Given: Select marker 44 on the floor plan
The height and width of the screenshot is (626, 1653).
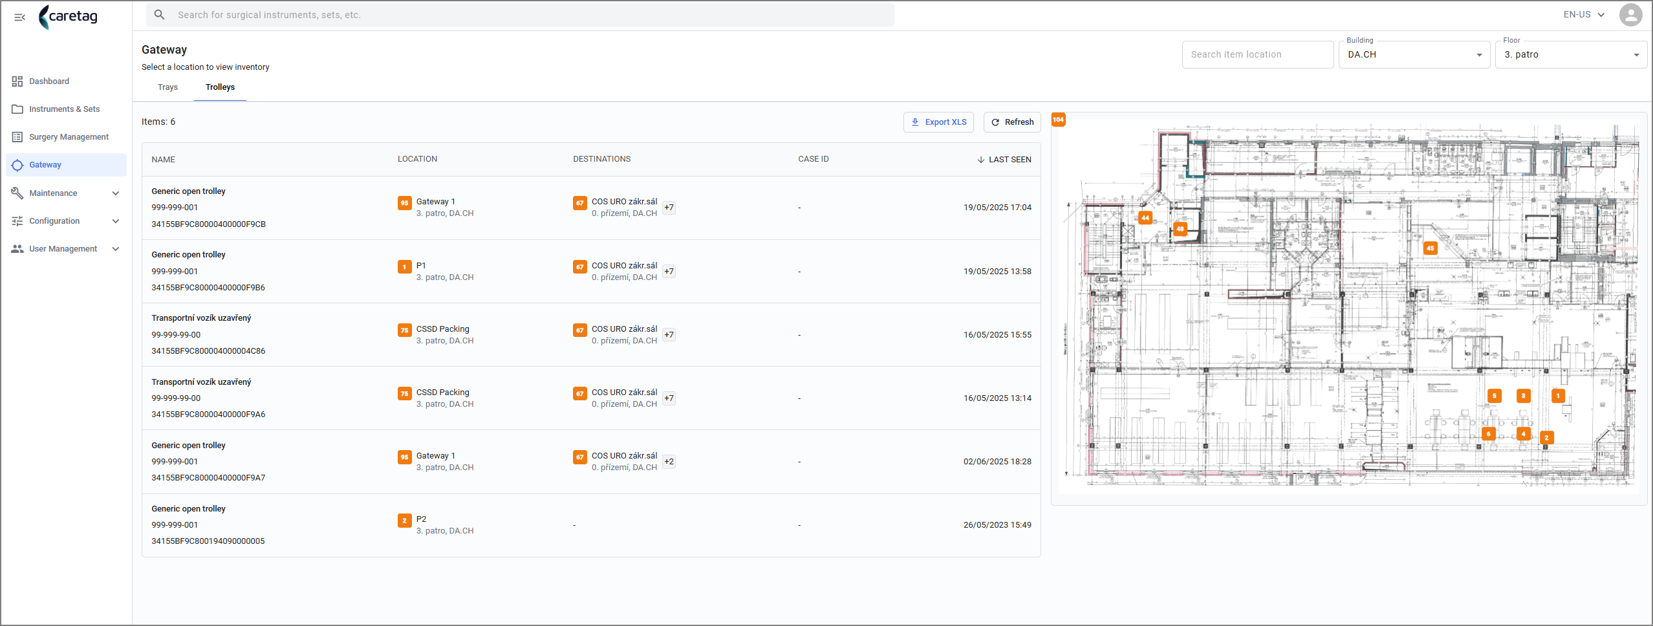Looking at the screenshot, I should [x=1145, y=218].
